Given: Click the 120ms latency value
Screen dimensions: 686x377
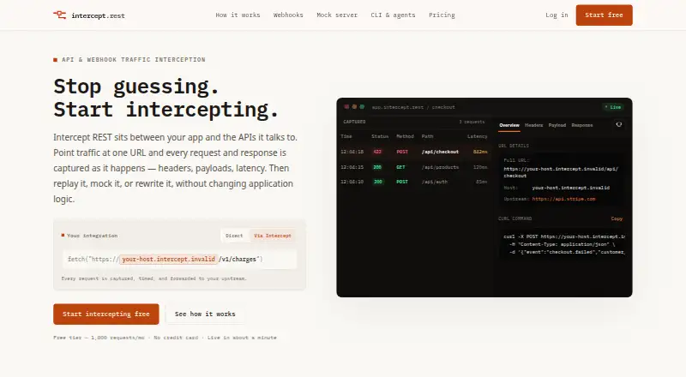Looking at the screenshot, I should [x=480, y=167].
